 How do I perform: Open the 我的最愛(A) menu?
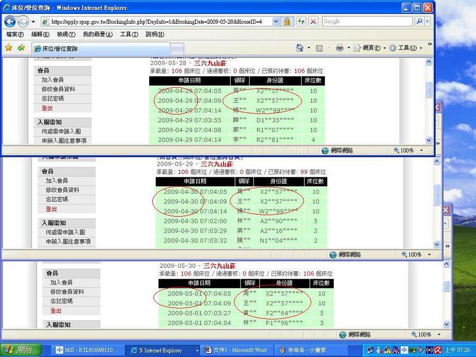click(x=98, y=34)
